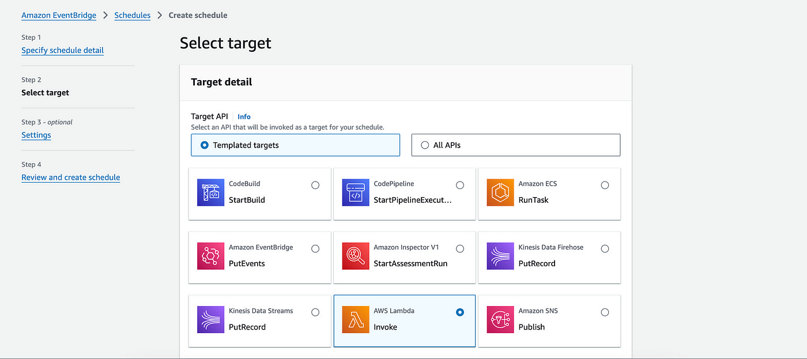Click the AWS Lambda icon

355,319
